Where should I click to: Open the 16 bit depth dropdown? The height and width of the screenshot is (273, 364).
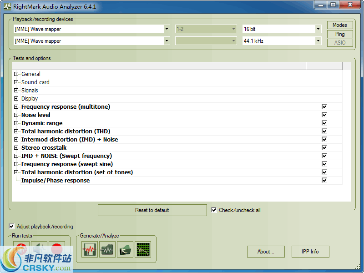coord(282,29)
